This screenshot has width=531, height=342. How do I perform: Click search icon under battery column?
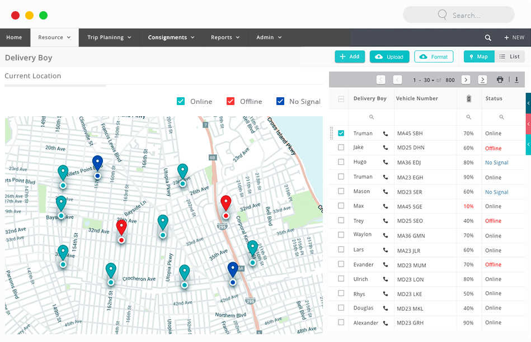coord(469,117)
